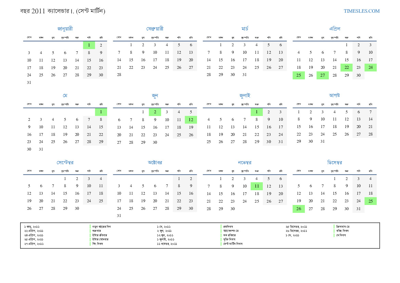Select highlighted June 12 holiday cell
The height and width of the screenshot is (283, 400).
click(191, 119)
